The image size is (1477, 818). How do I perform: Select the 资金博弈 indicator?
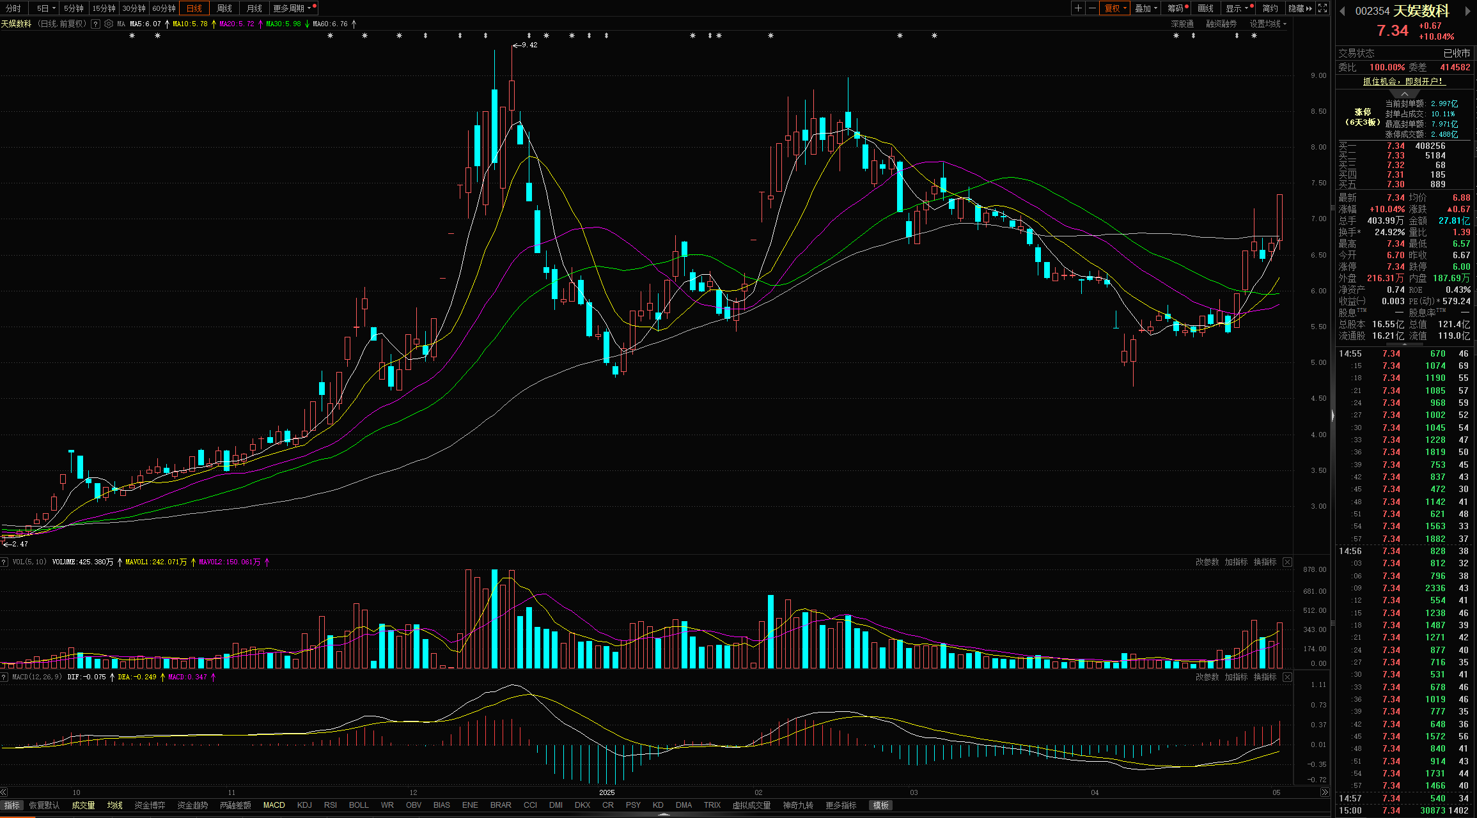coord(150,805)
